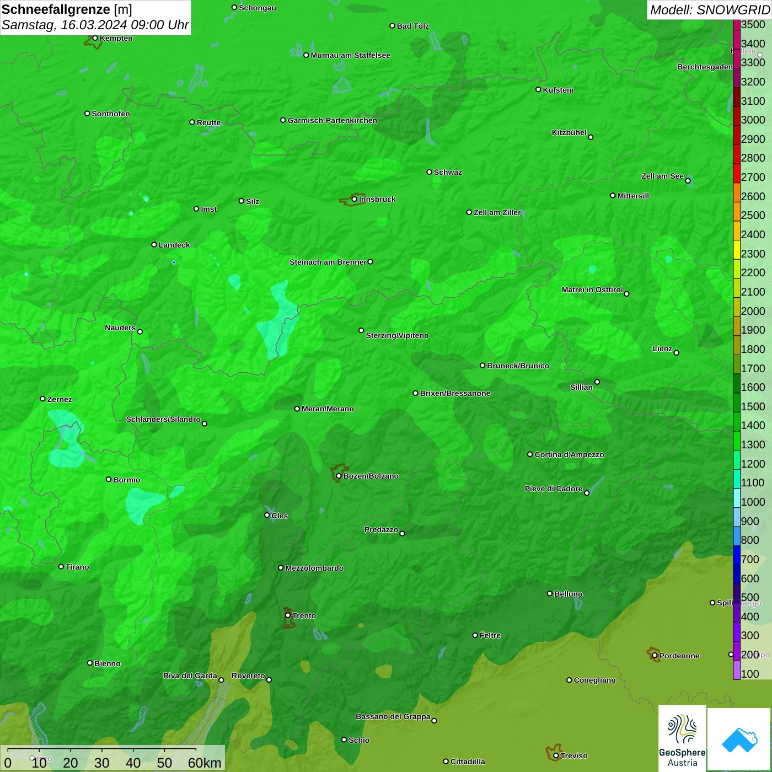The image size is (772, 772).
Task: Click the Mittersill label
Action: click(634, 196)
